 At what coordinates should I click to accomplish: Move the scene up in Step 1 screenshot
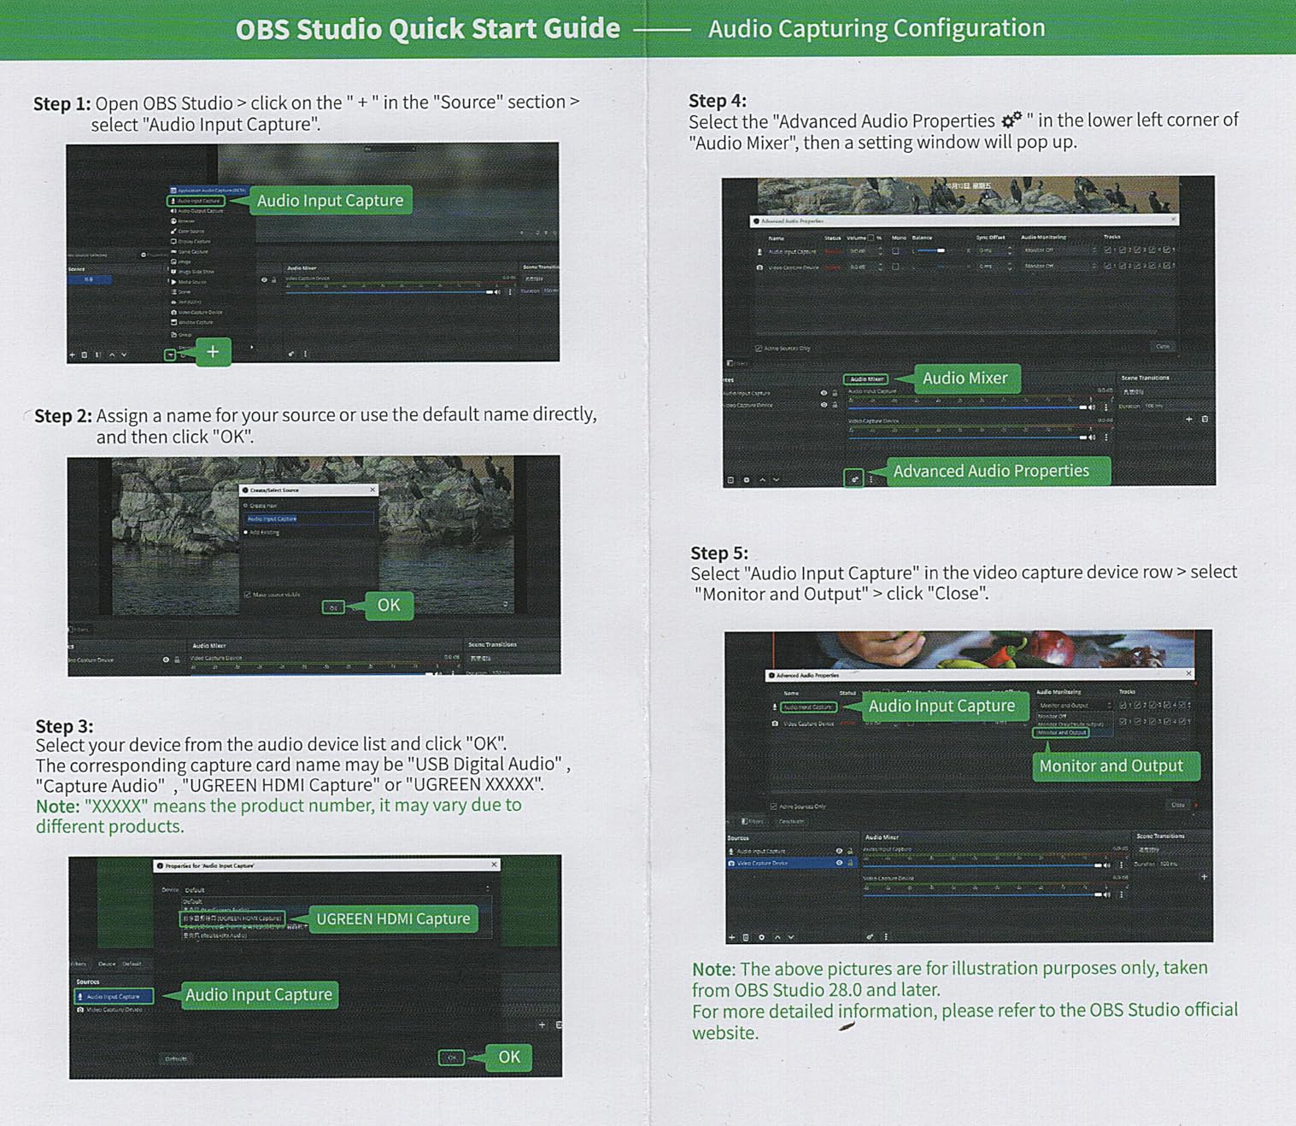(112, 355)
